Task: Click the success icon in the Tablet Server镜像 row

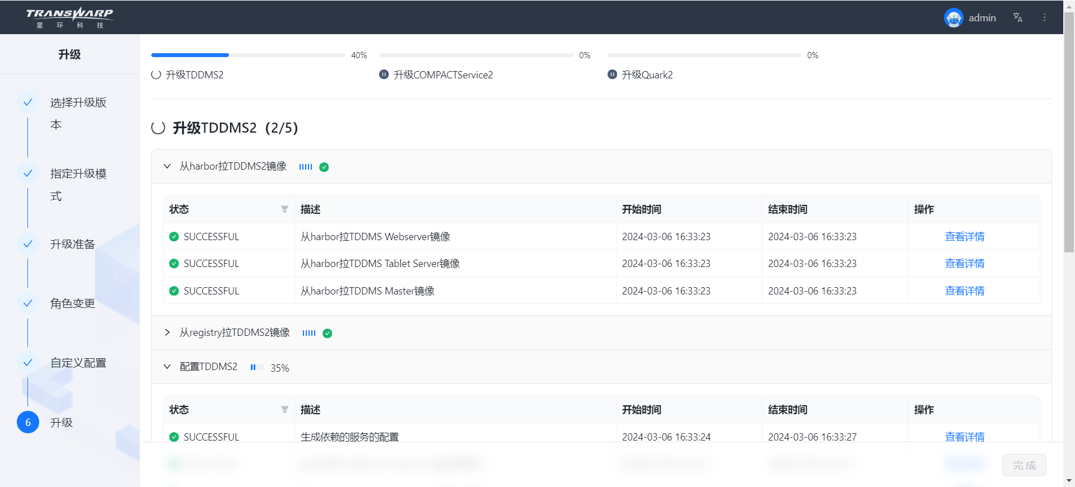Action: 174,264
